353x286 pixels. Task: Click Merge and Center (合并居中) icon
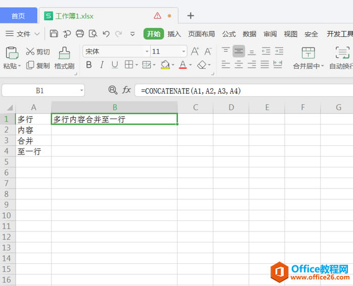pos(308,53)
